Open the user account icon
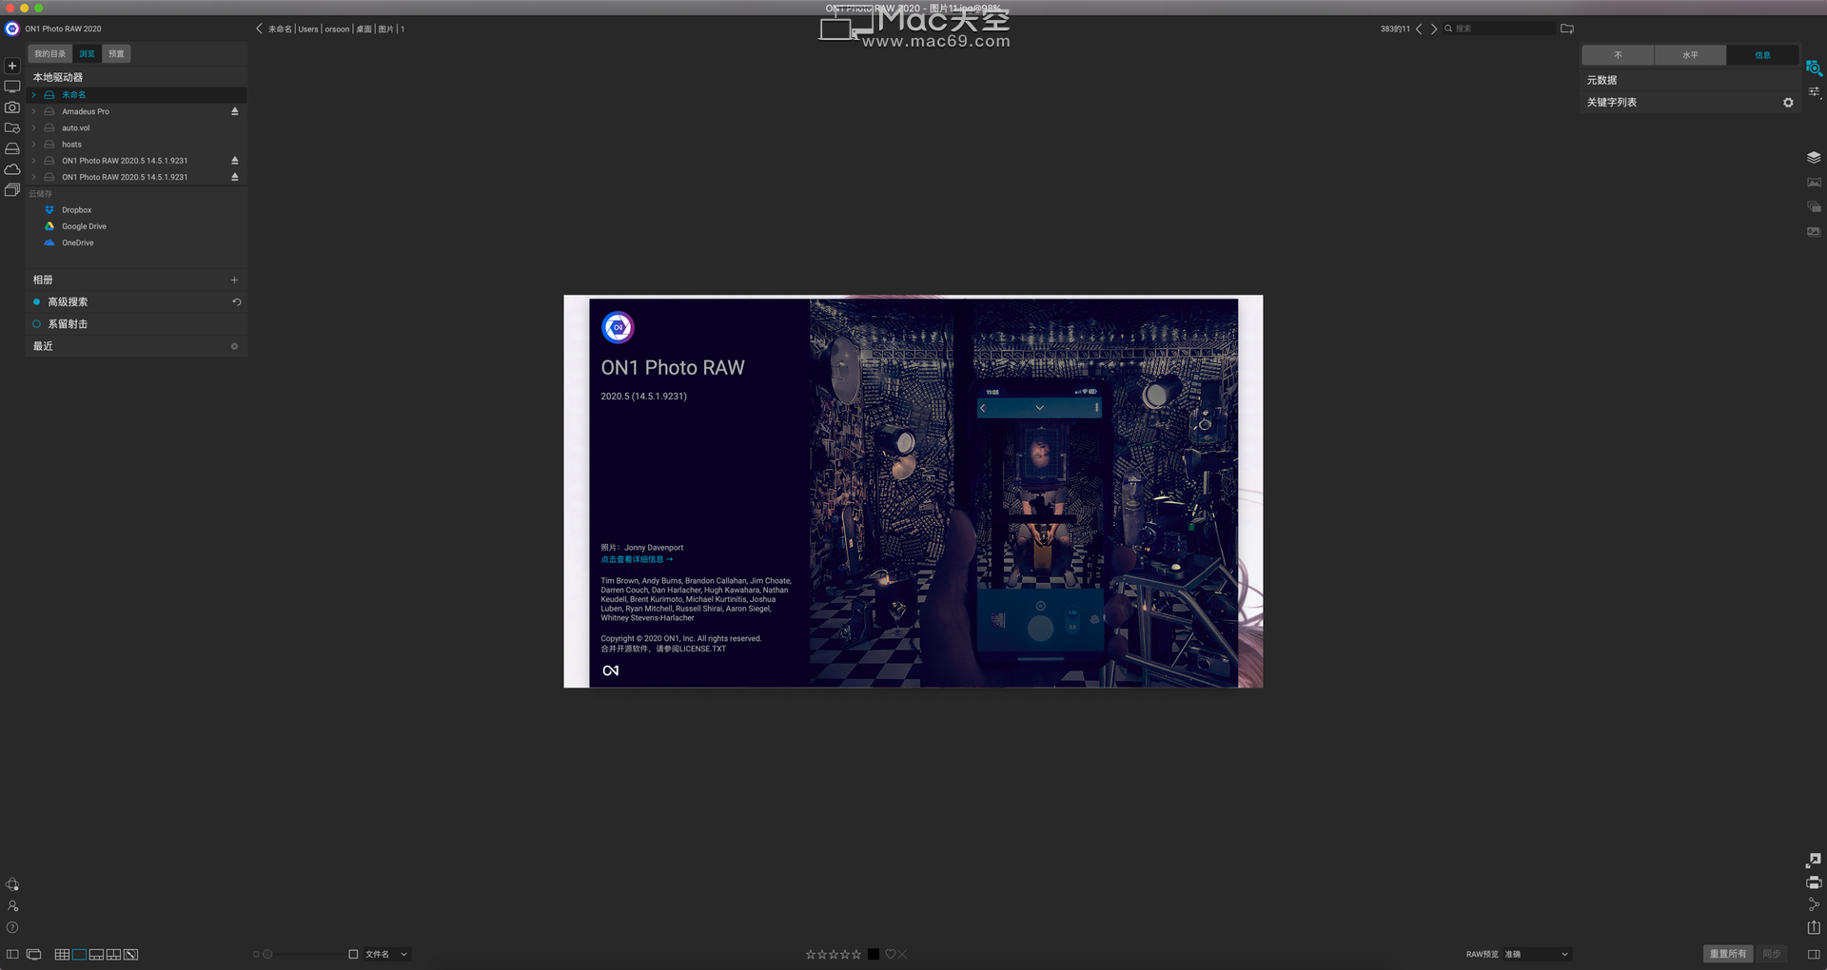Image resolution: width=1827 pixels, height=970 pixels. (x=12, y=906)
